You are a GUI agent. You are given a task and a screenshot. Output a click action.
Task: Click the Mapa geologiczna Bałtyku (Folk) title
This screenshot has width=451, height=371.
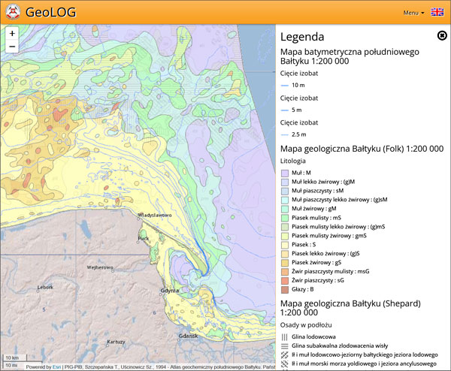(x=362, y=149)
